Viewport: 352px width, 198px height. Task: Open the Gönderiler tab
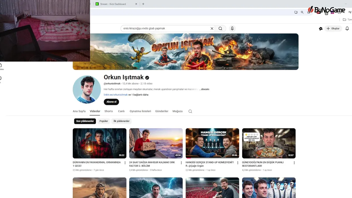point(162,111)
